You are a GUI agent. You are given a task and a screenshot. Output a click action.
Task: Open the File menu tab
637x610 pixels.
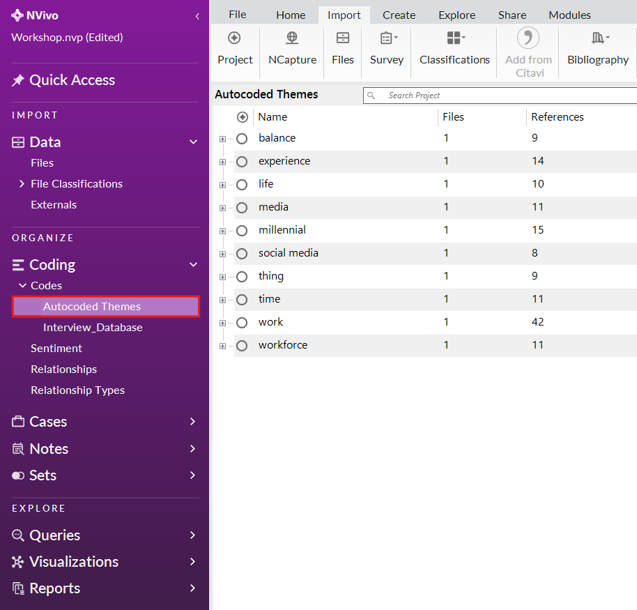pos(237,15)
